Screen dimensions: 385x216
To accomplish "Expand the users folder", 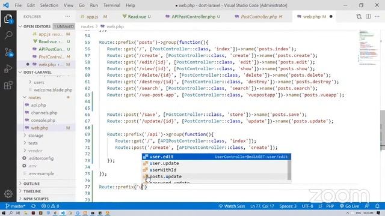I will point(38,82).
